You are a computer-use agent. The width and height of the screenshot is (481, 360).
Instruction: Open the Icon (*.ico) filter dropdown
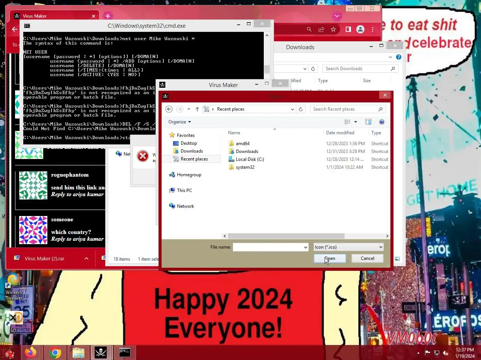[349, 247]
